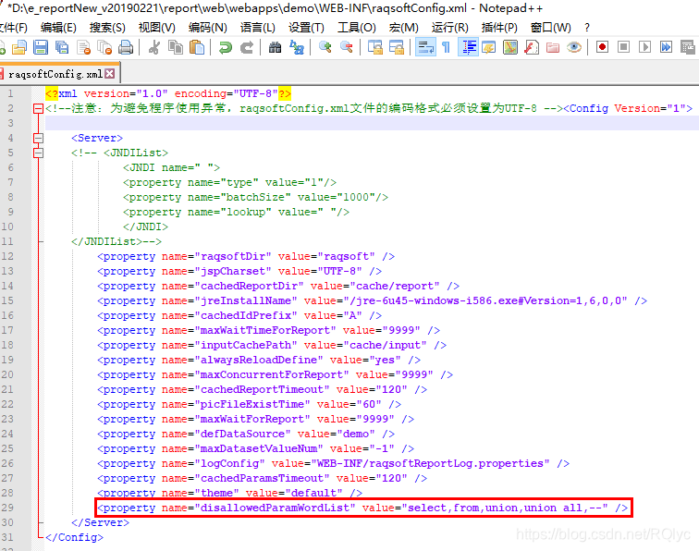Click the green Undo arrow
This screenshot has width=699, height=551.
(x=225, y=47)
